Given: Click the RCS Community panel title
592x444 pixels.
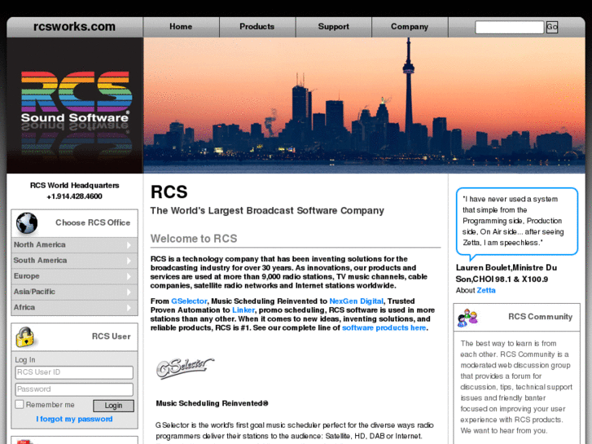Looking at the screenshot, I should [x=540, y=317].
